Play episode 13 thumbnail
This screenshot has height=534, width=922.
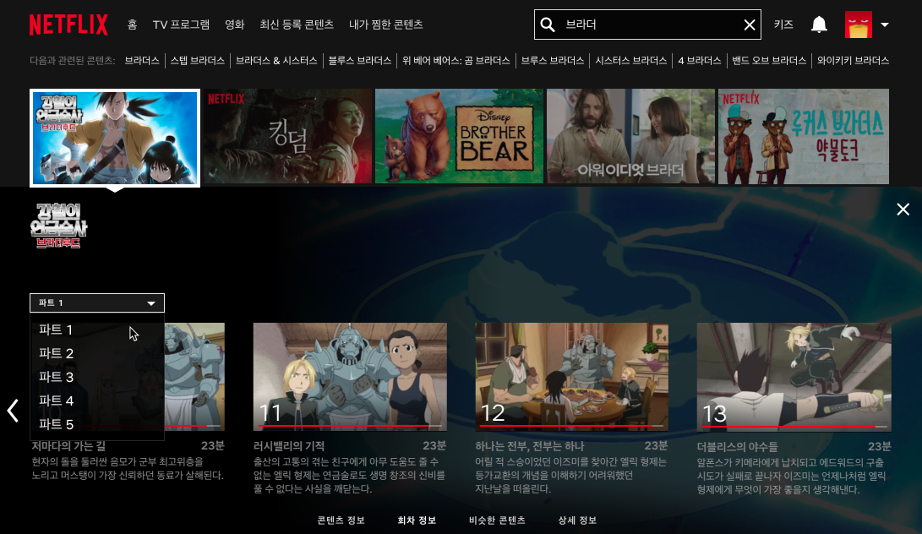pyautogui.click(x=794, y=376)
